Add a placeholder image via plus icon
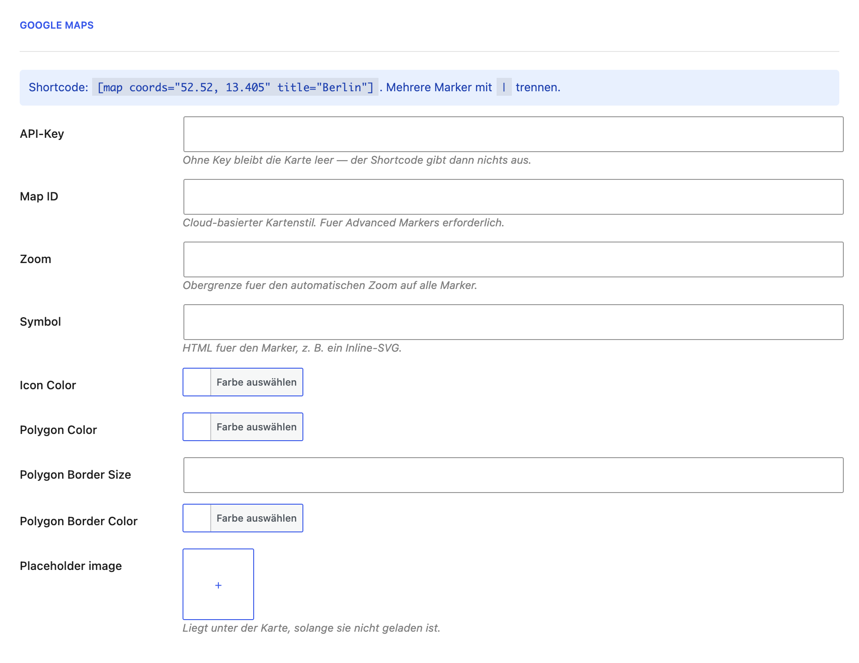This screenshot has width=859, height=663. tap(218, 584)
